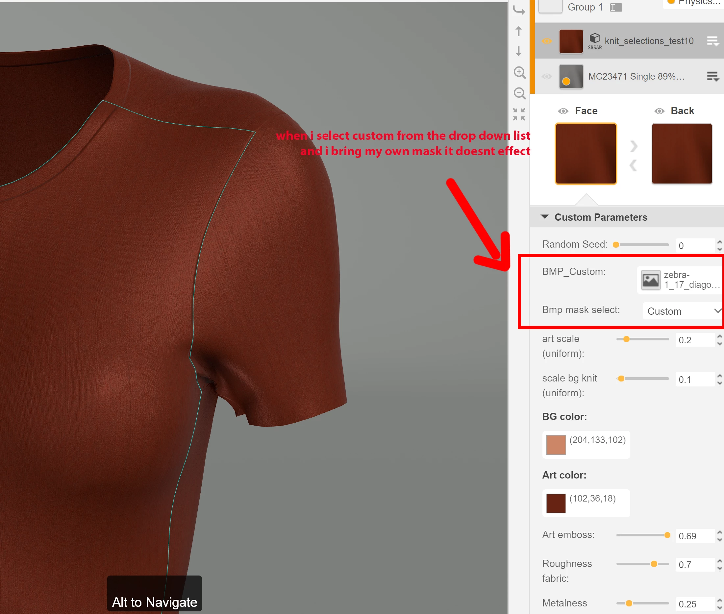Click the Art emboss value field
The image size is (724, 614).
point(694,536)
